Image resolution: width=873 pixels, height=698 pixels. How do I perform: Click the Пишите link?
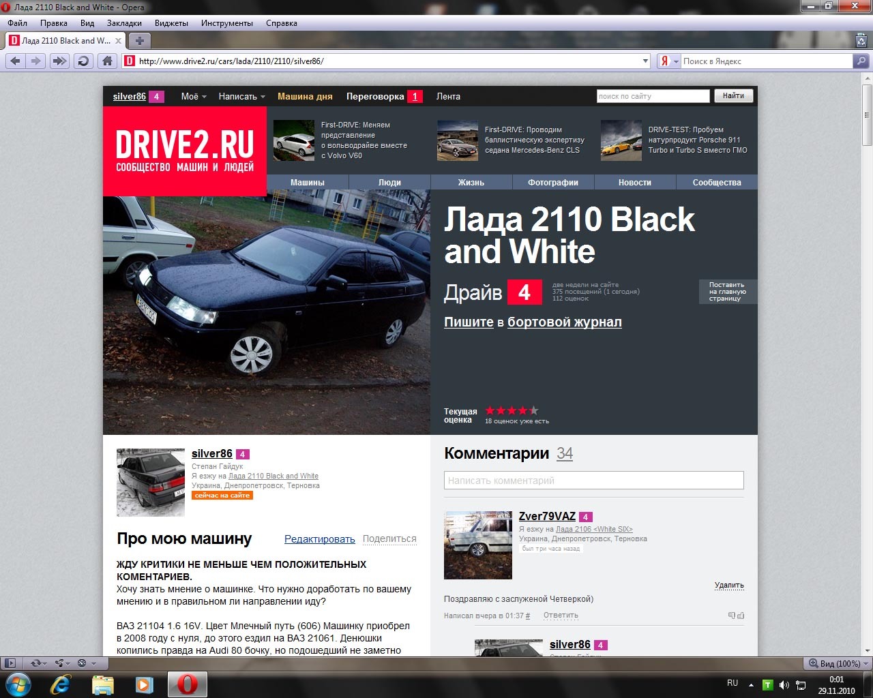pos(469,322)
